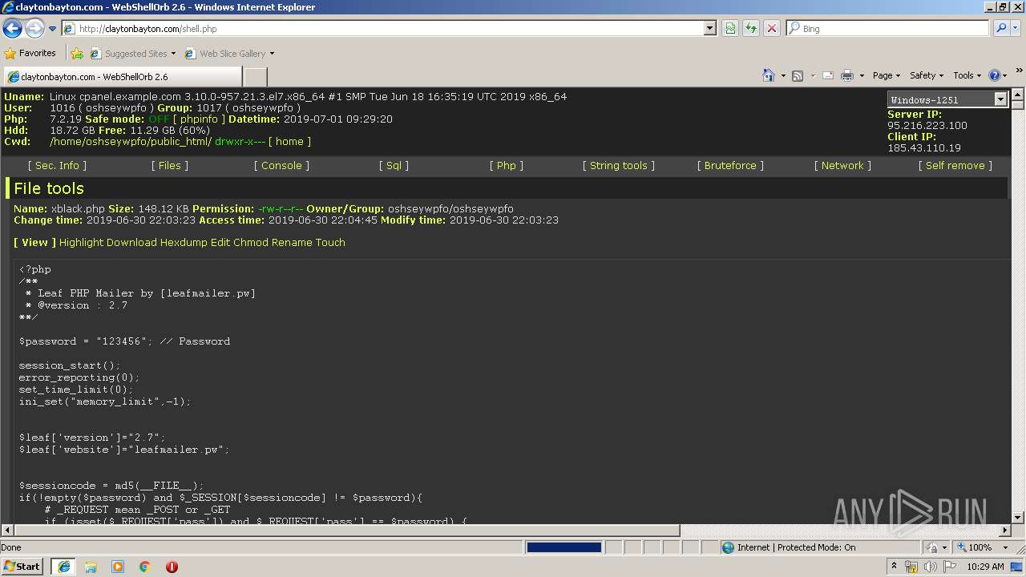Click Add to Favorites Bar star icon
This screenshot has width=1026, height=577.
[77, 54]
